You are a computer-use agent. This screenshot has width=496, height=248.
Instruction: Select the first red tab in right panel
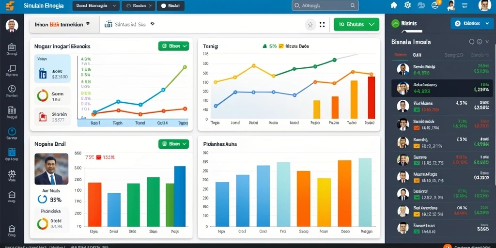[400, 55]
